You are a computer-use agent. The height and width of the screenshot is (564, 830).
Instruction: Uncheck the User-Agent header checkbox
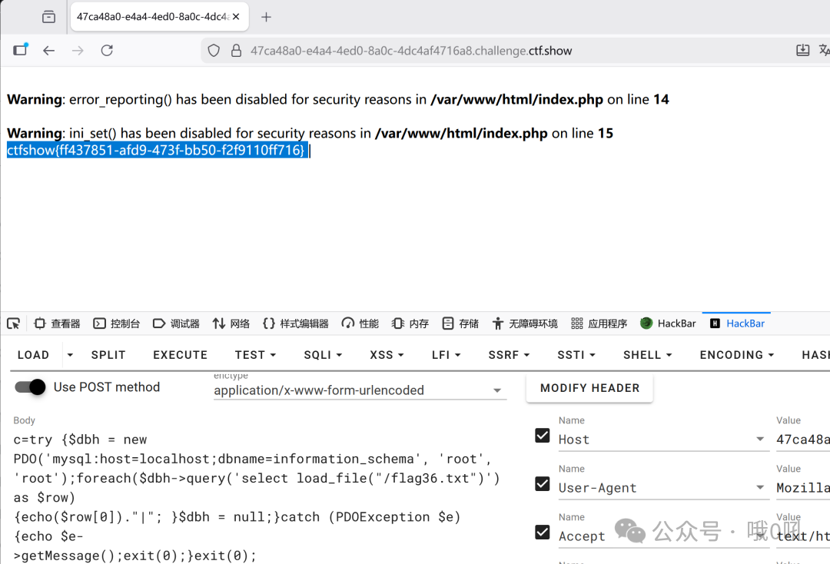[x=542, y=483]
